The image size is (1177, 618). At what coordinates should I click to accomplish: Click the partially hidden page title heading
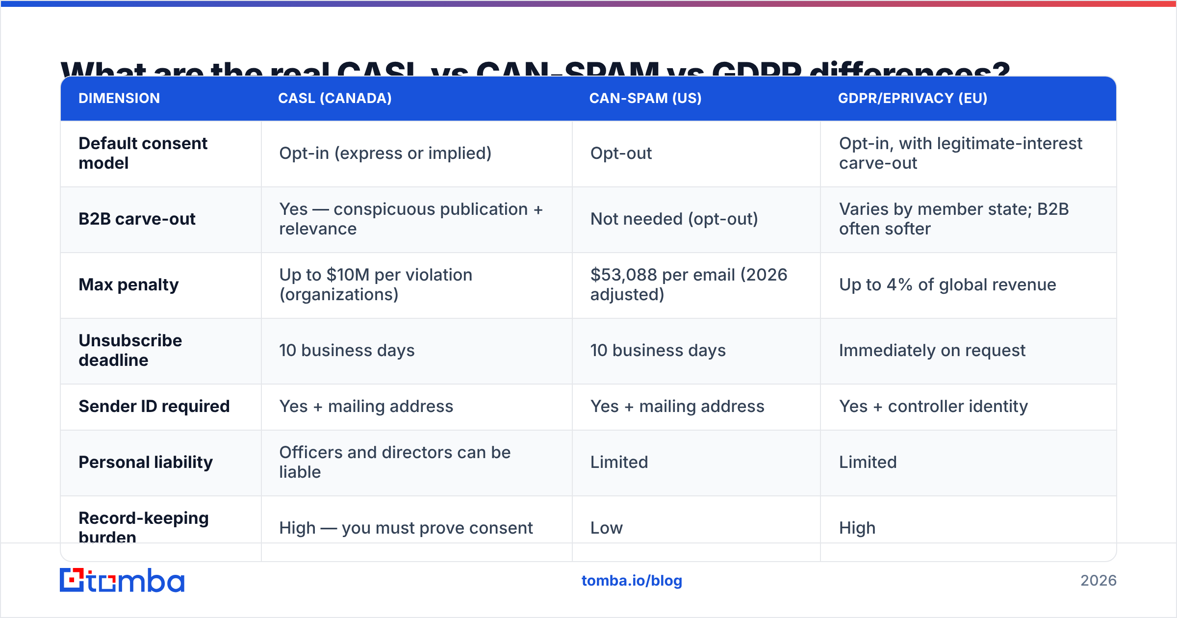pos(535,68)
